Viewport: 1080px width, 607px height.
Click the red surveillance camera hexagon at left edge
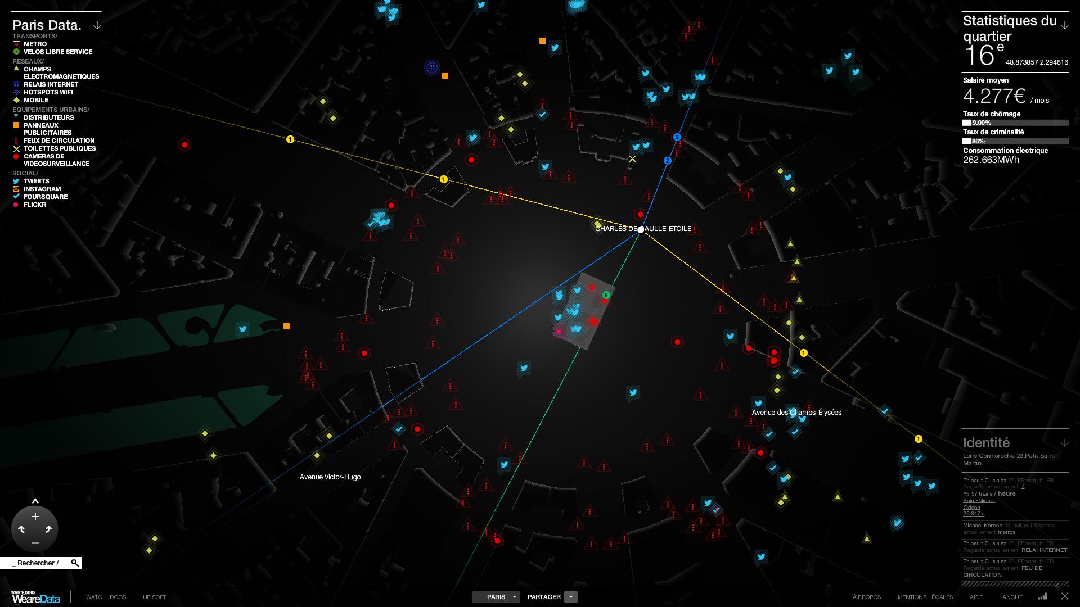pyautogui.click(x=184, y=145)
